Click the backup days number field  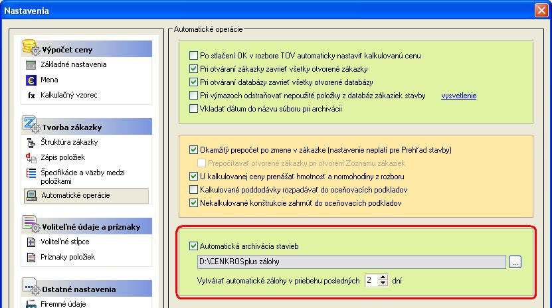point(371,280)
